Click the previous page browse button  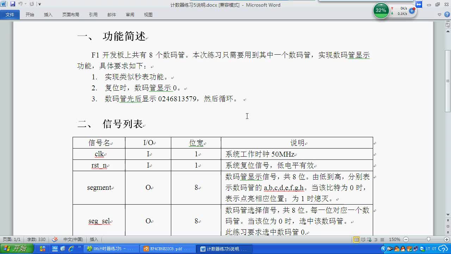coord(448,221)
